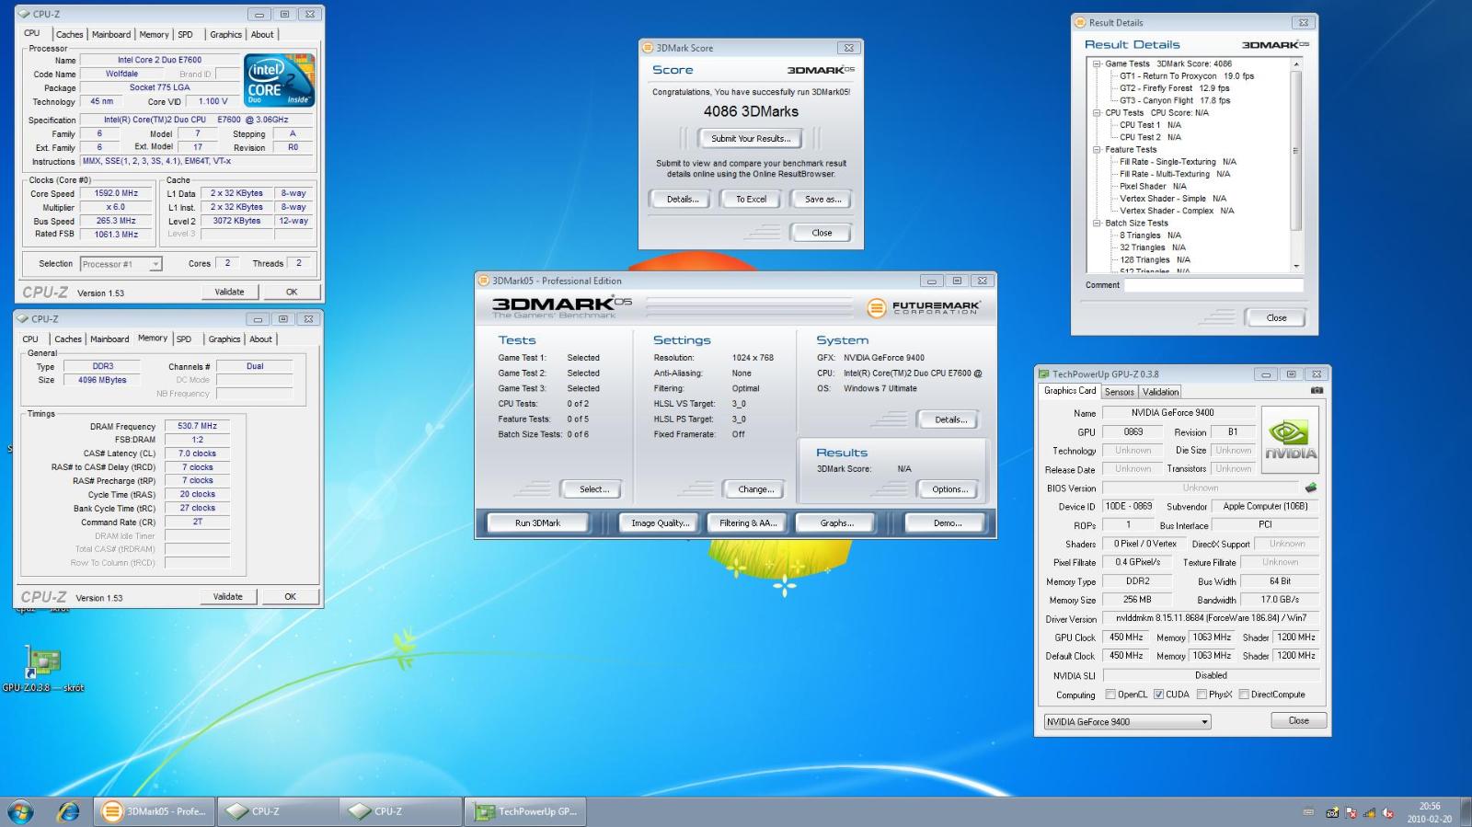Launch Internet Explorer from the taskbar
This screenshot has height=827, width=1472.
(x=68, y=811)
